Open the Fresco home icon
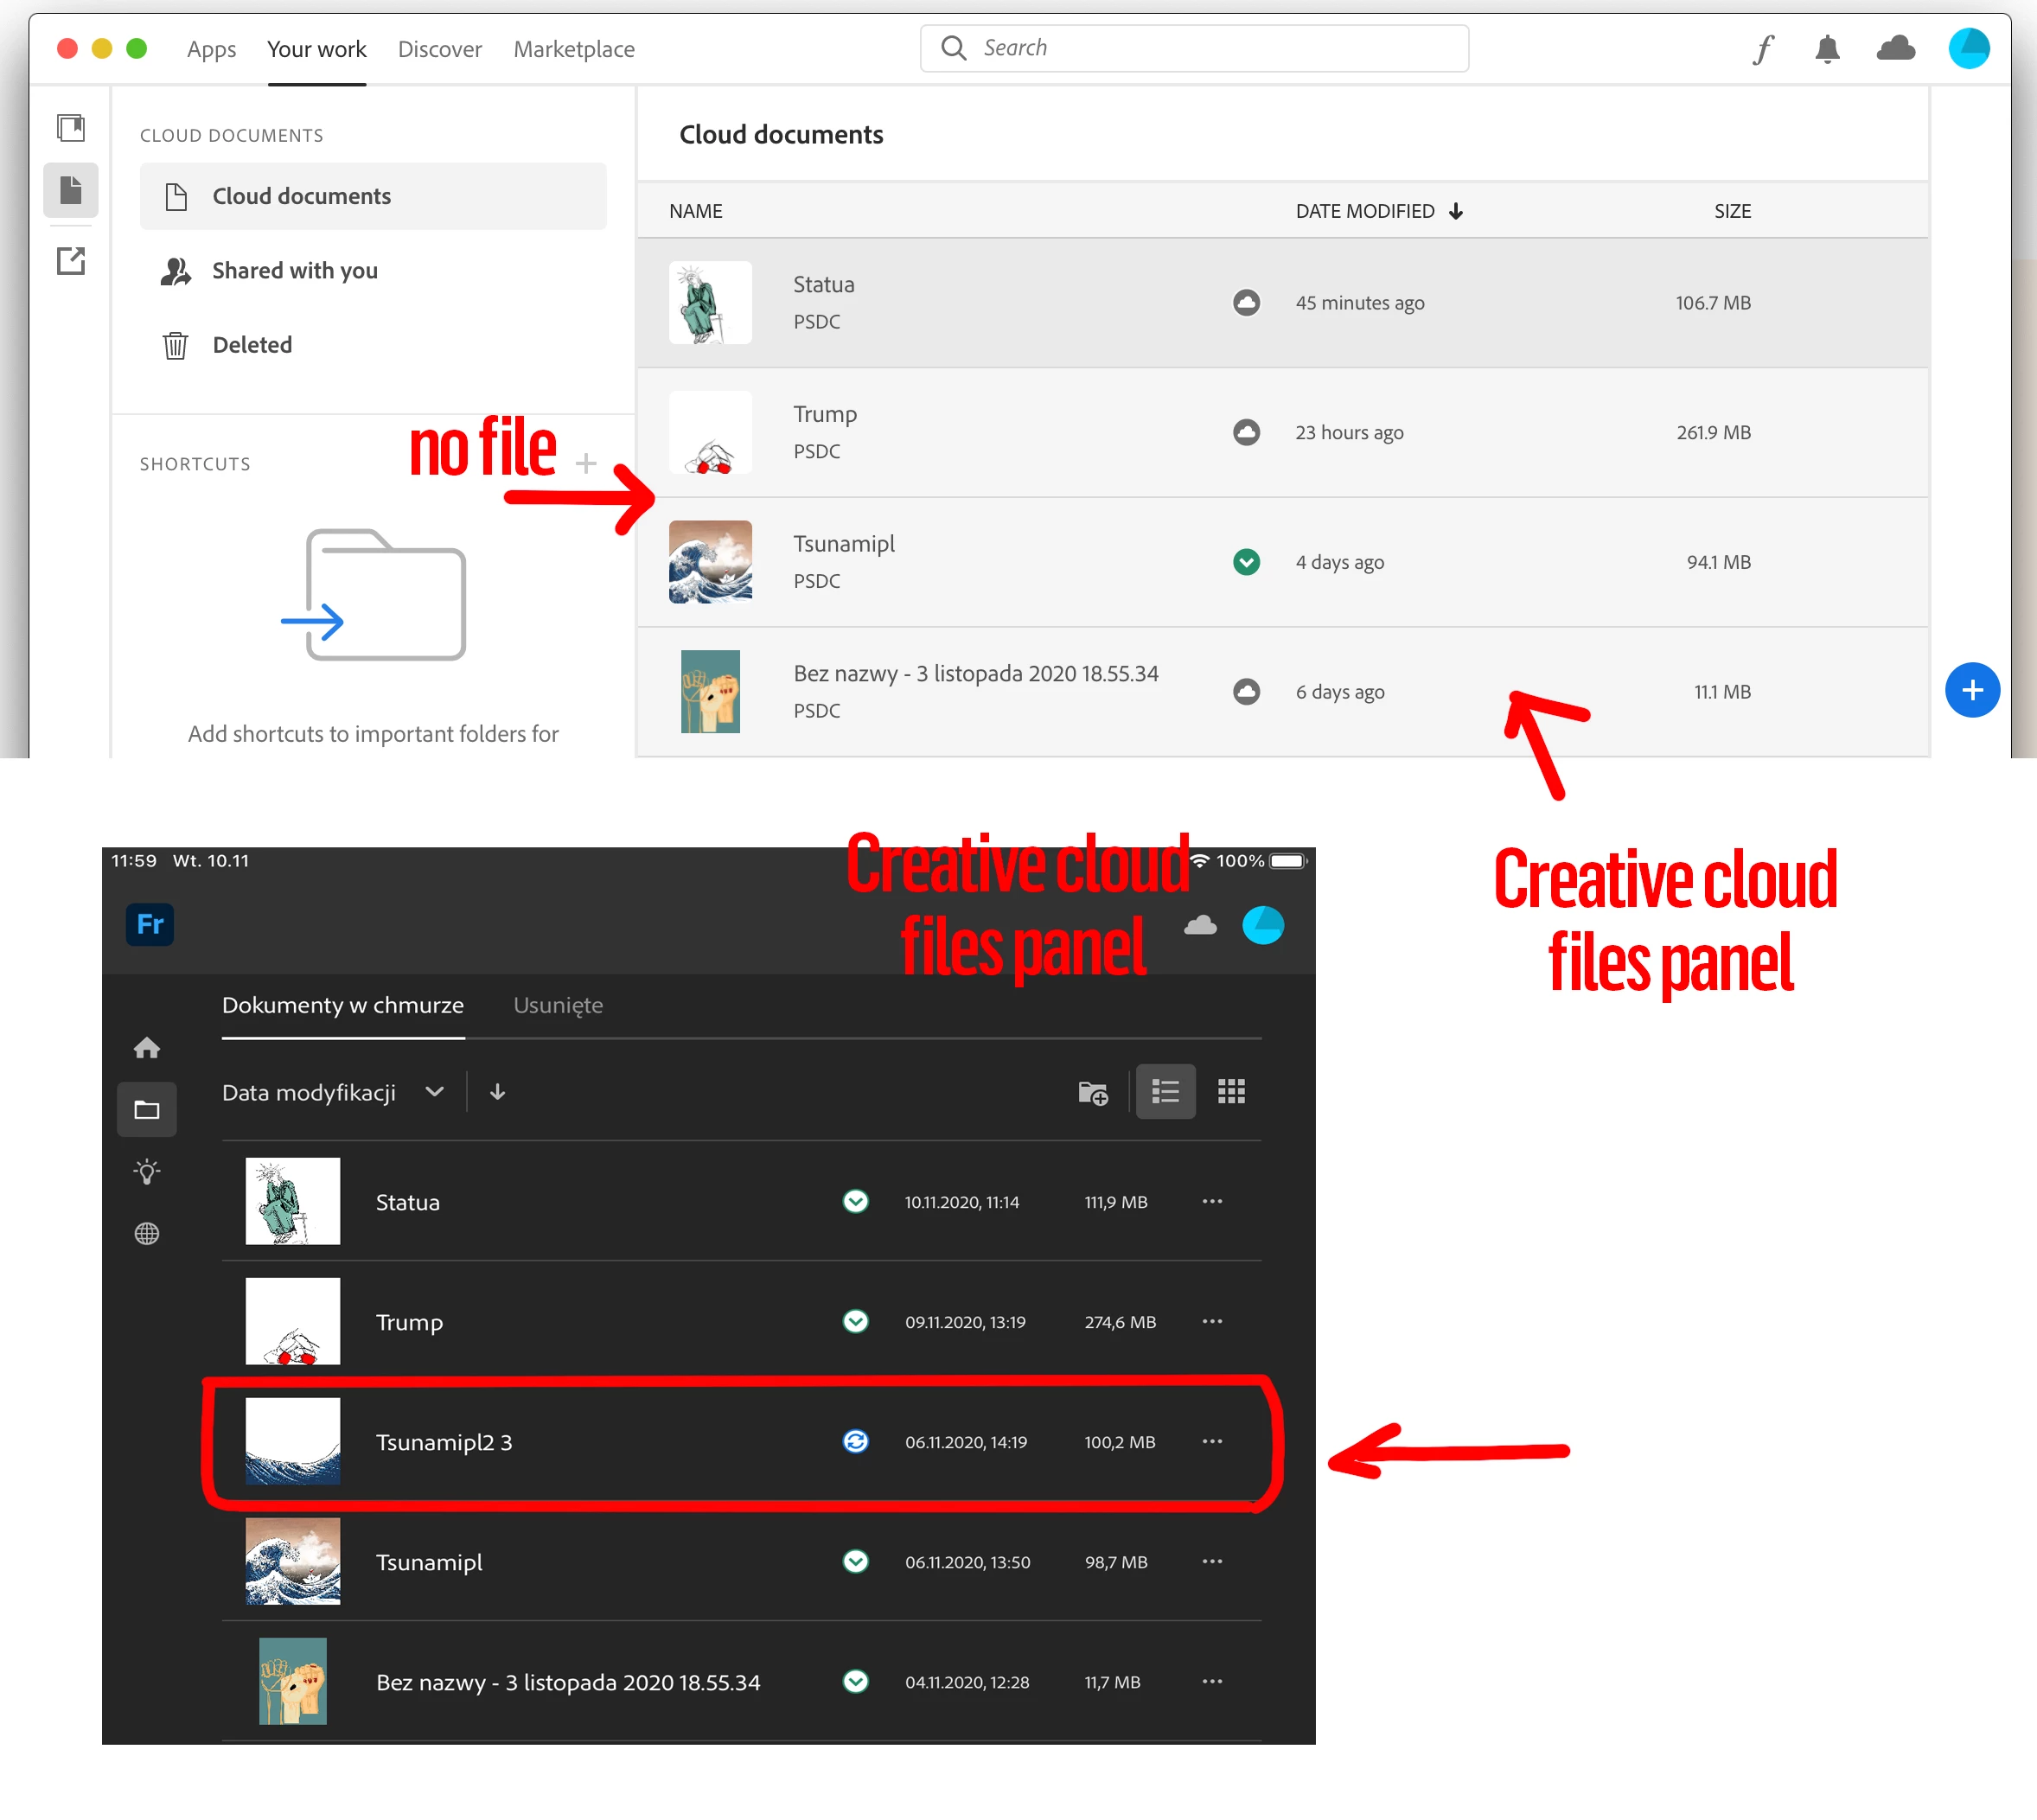 click(147, 1048)
